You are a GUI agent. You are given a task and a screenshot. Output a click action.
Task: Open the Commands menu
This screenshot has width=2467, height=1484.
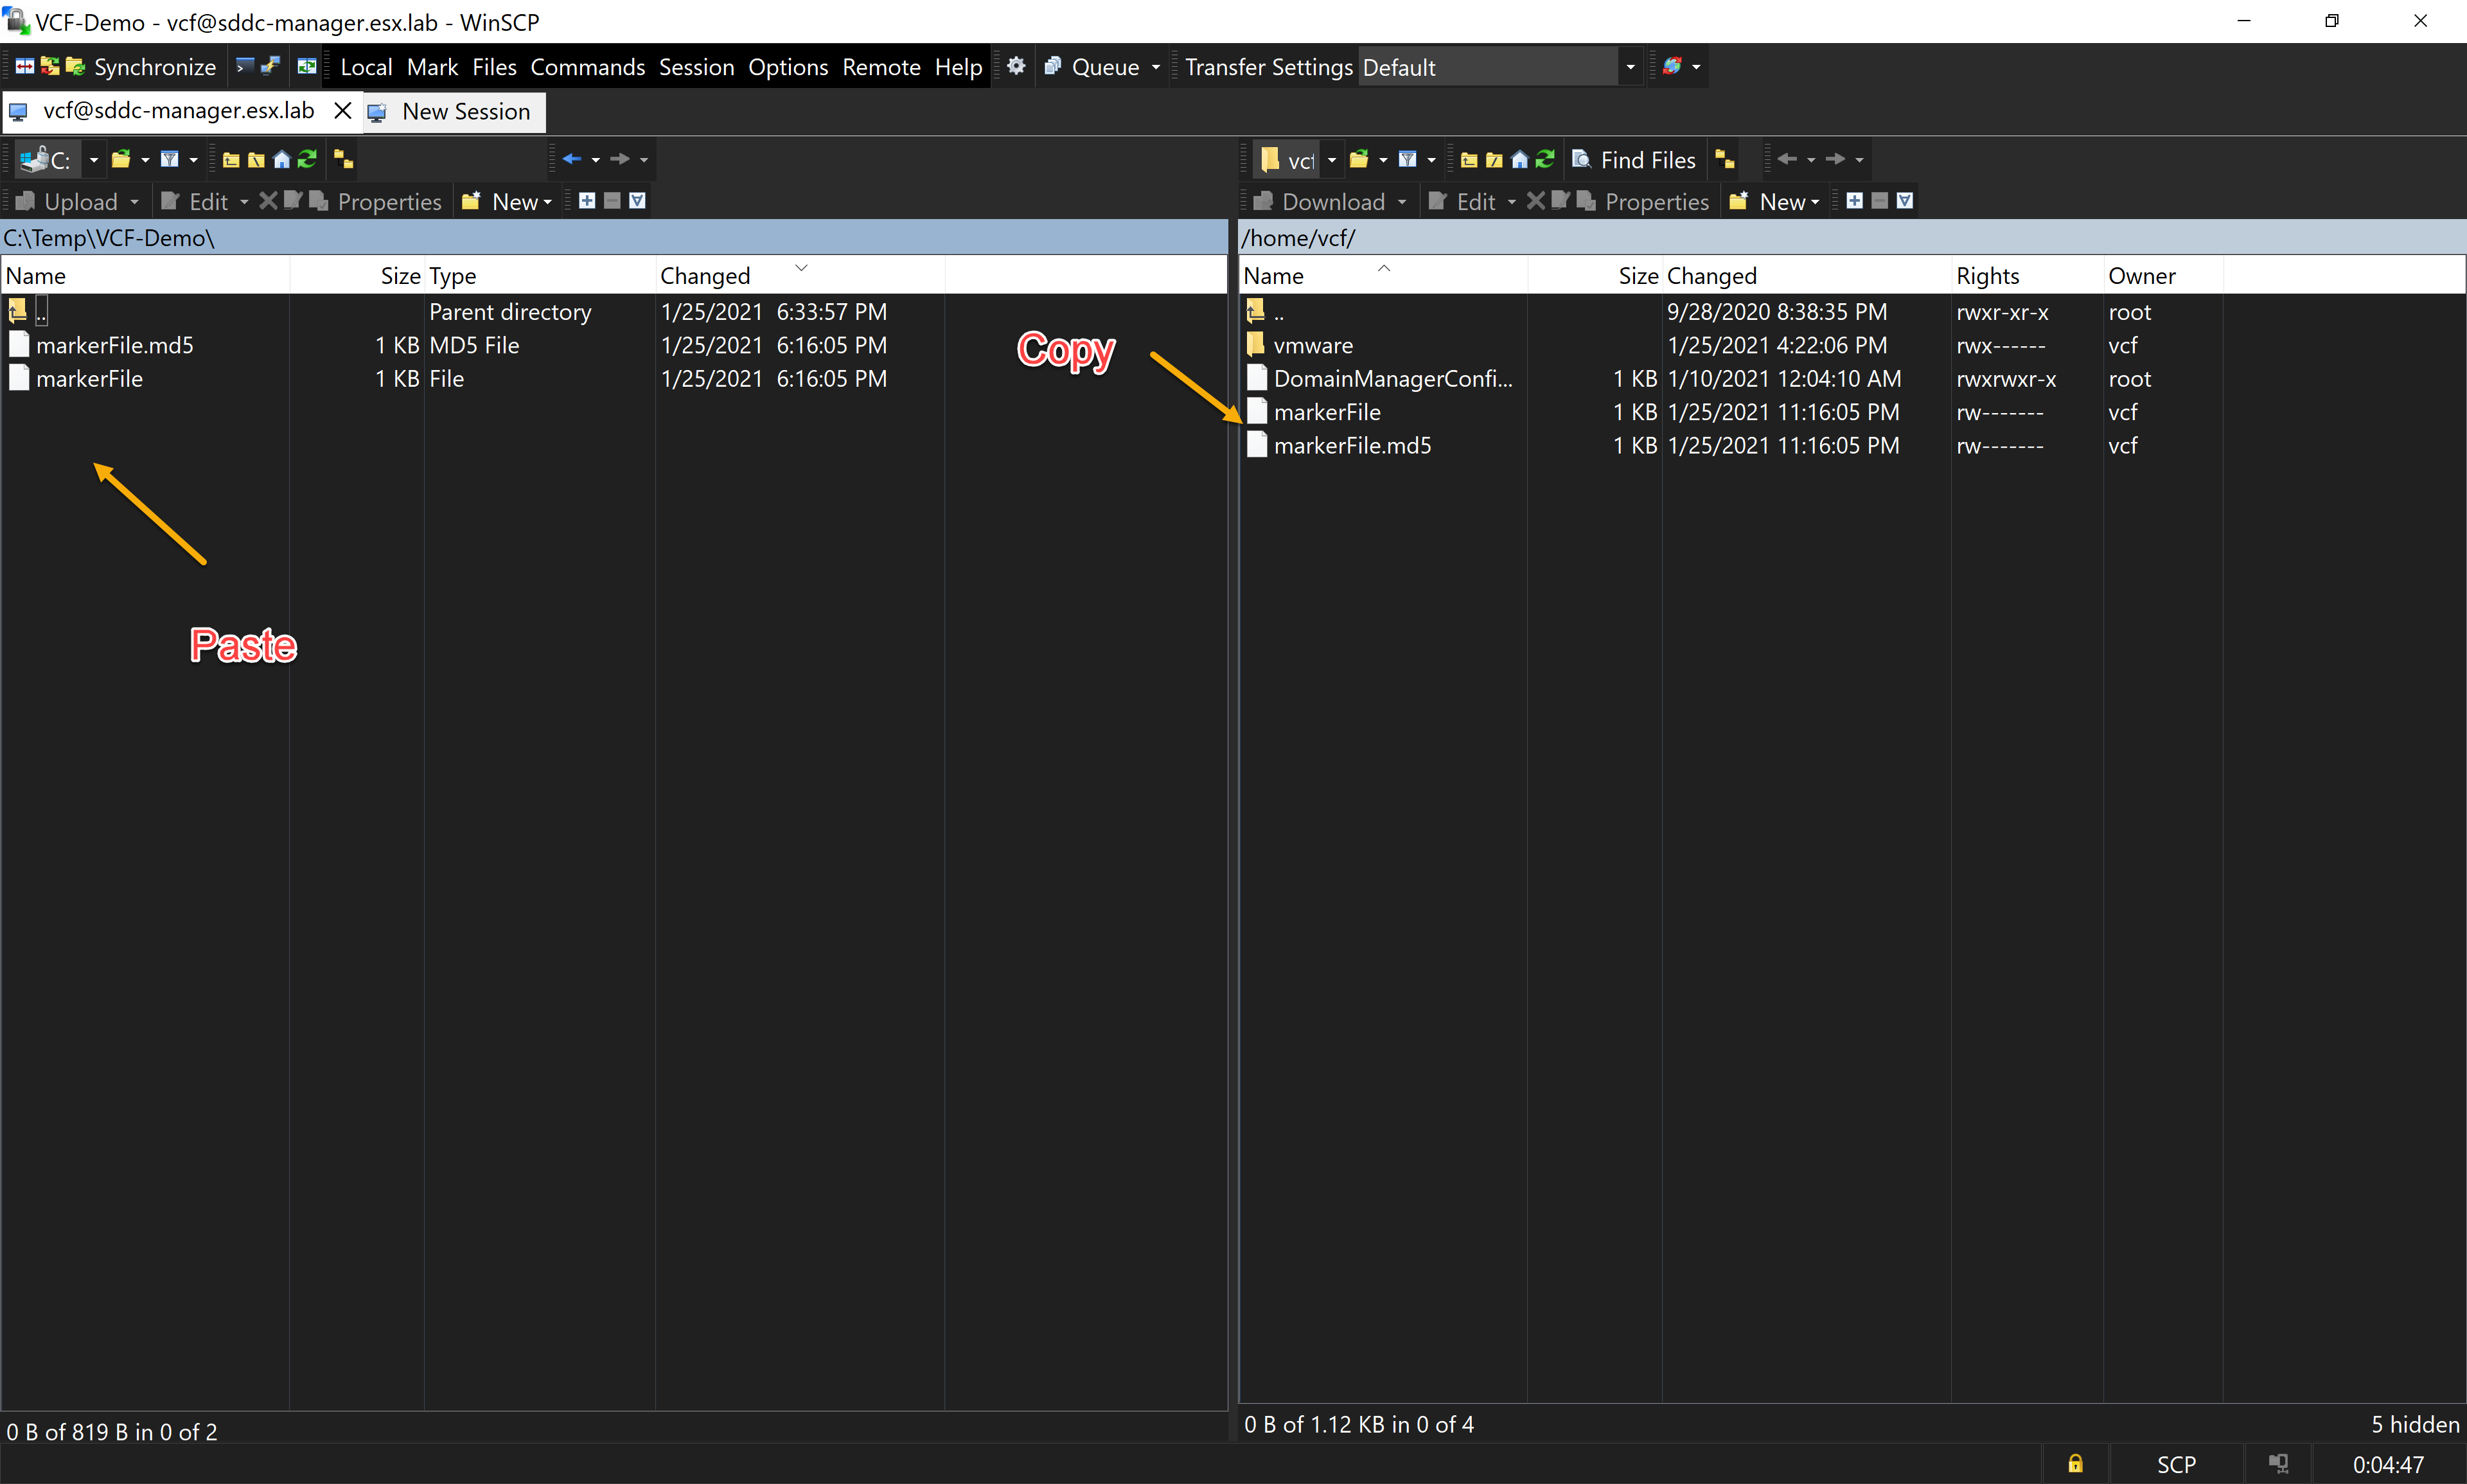point(587,67)
